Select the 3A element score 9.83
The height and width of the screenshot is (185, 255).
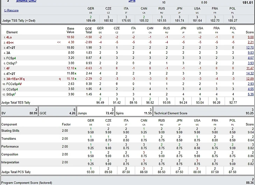tap(250, 53)
